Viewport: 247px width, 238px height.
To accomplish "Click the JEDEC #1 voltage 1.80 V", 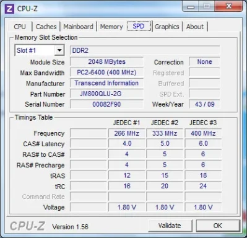I will coord(127,207).
